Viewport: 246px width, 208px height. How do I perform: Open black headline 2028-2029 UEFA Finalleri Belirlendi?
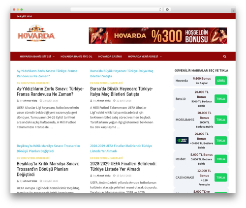point(123,166)
